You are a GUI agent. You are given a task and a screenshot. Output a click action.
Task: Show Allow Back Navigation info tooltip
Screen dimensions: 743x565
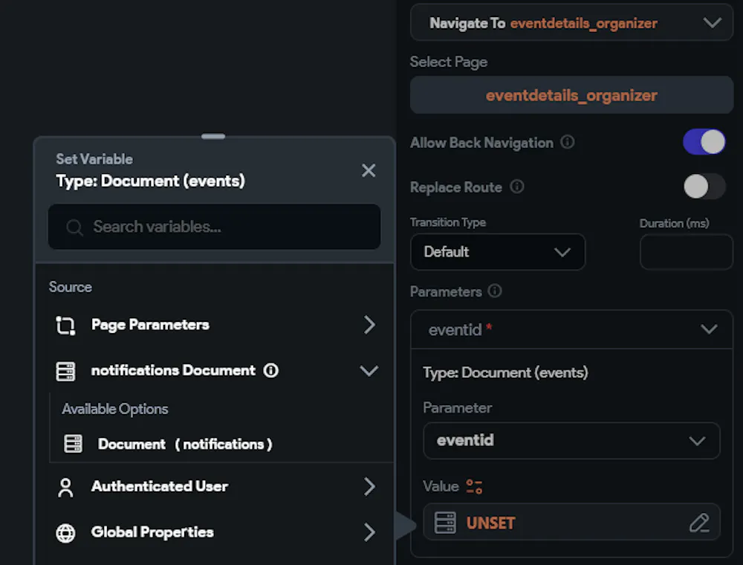(567, 142)
